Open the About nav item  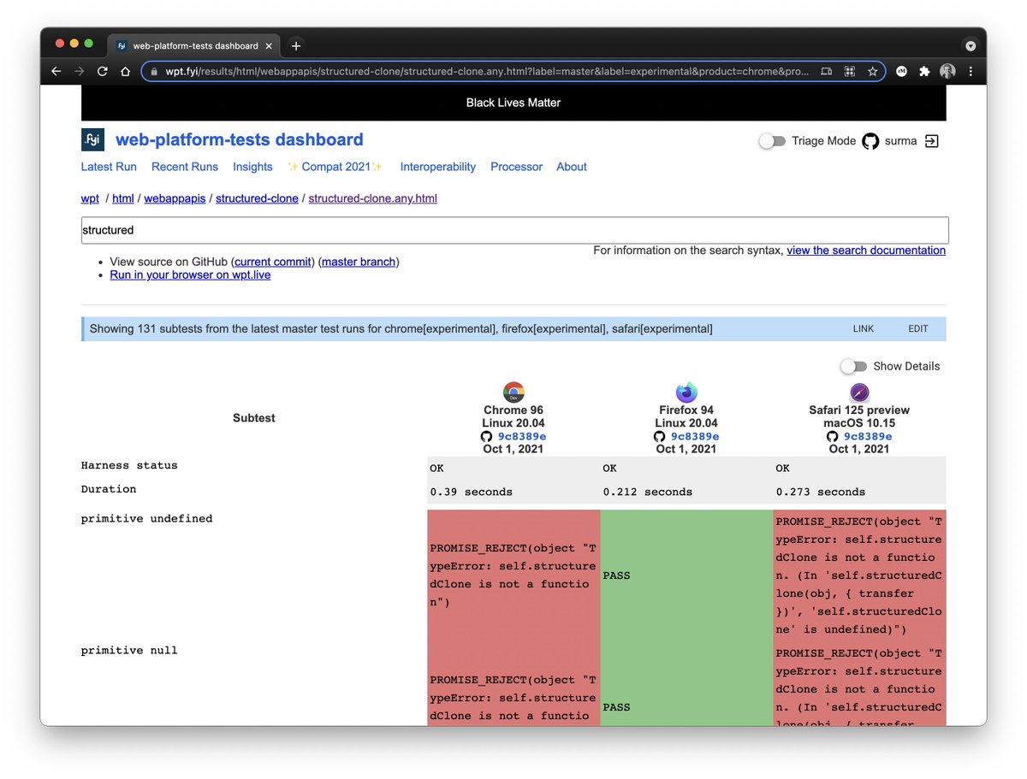(572, 167)
